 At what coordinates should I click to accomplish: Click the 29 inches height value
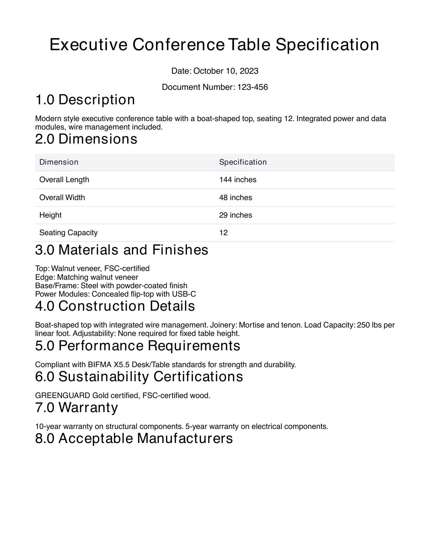(x=235, y=215)
